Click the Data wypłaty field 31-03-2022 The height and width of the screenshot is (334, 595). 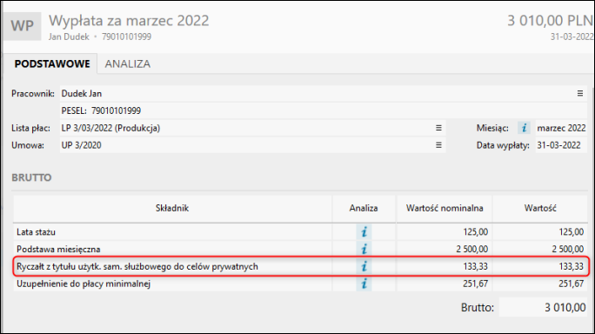pyautogui.click(x=561, y=145)
